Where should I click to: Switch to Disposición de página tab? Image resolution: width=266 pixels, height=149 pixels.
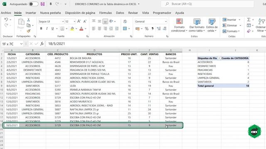[80, 13]
